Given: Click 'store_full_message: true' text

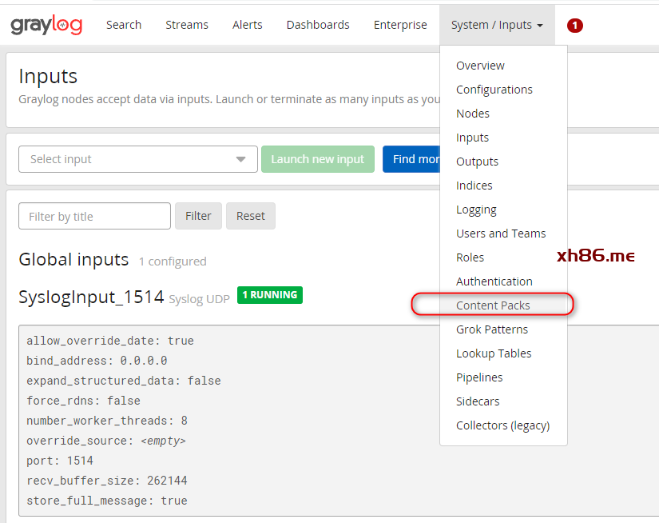Looking at the screenshot, I should (x=107, y=501).
